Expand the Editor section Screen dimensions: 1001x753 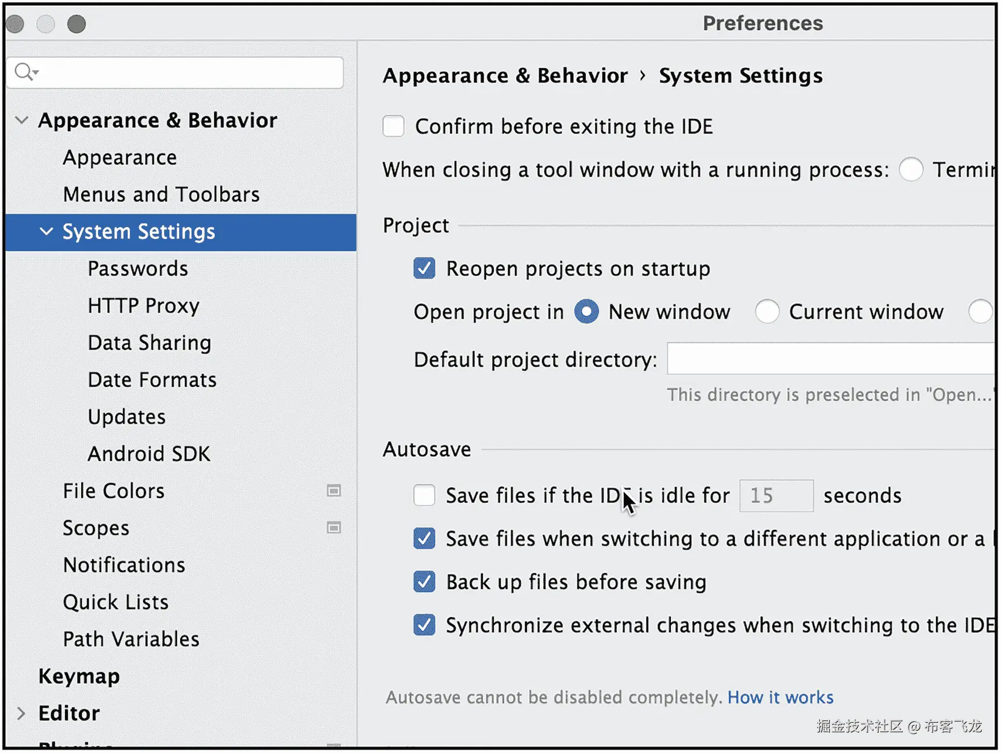(21, 713)
